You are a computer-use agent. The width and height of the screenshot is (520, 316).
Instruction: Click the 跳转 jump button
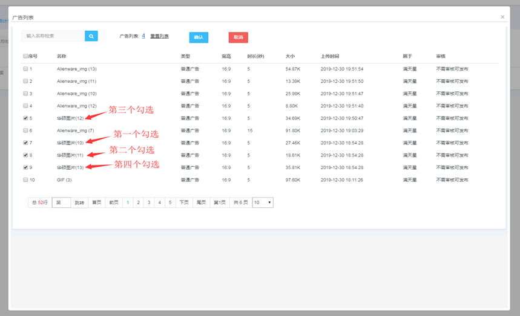click(79, 203)
